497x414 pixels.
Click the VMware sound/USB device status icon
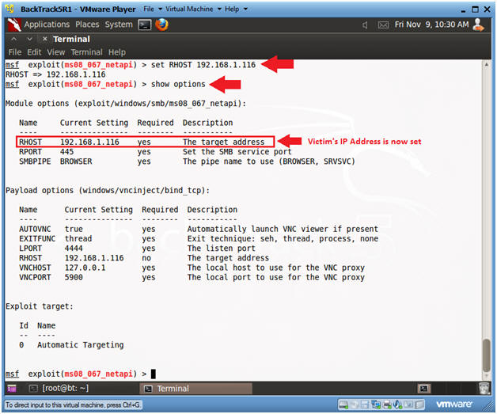tap(397, 405)
